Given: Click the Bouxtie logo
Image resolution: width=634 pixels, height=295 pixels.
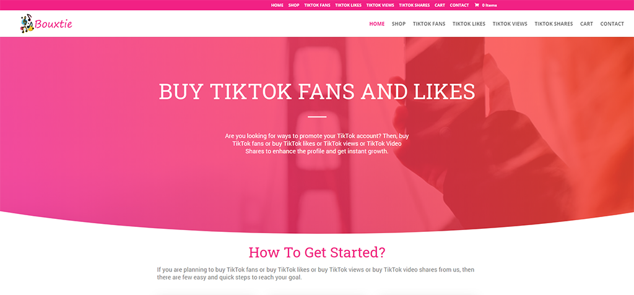Looking at the screenshot, I should [x=46, y=24].
